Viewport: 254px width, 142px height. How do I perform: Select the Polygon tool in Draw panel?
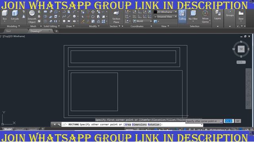(x=64, y=21)
